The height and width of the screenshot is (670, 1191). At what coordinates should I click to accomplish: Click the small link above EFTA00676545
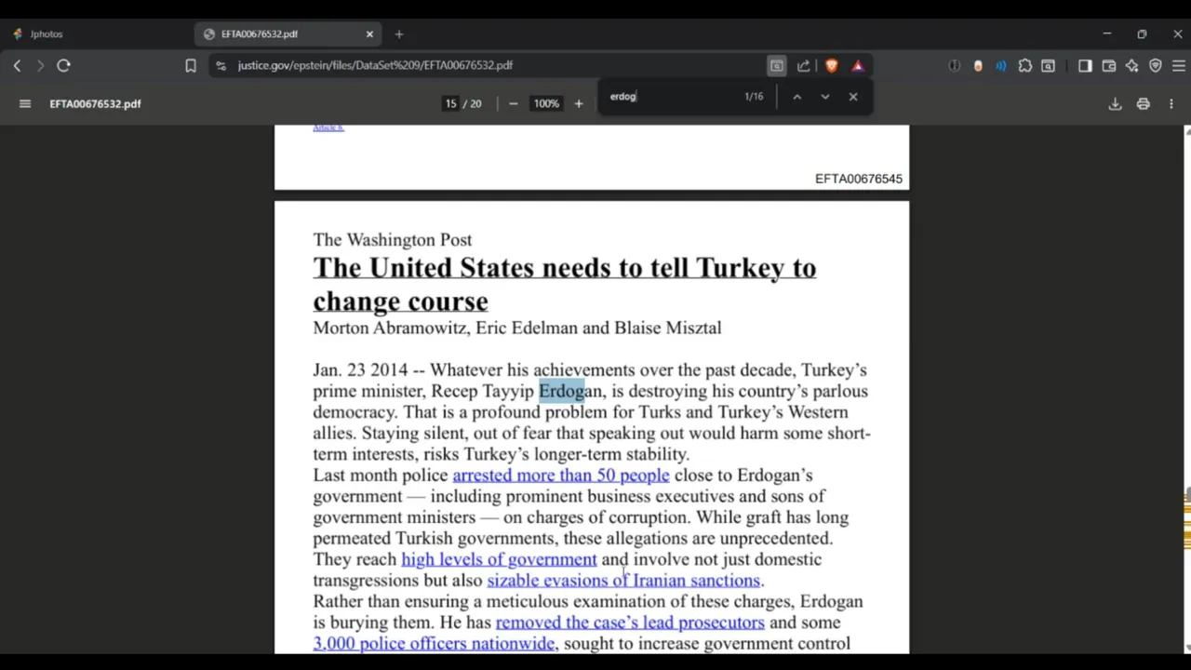(x=328, y=127)
